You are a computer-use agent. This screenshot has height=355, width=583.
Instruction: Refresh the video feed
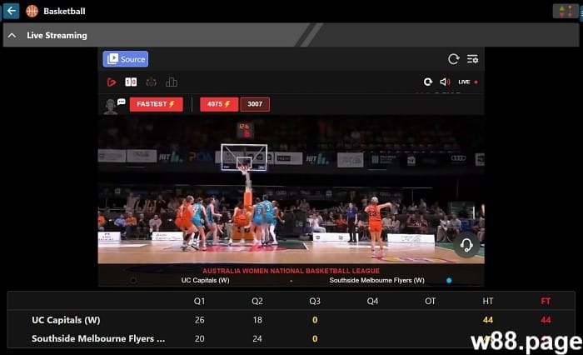point(428,82)
